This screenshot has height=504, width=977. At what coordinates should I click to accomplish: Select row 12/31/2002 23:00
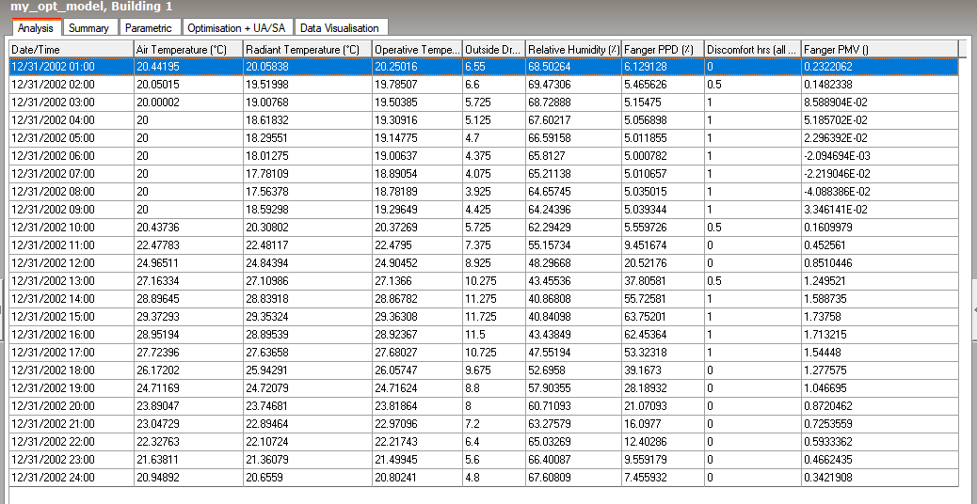(484, 459)
